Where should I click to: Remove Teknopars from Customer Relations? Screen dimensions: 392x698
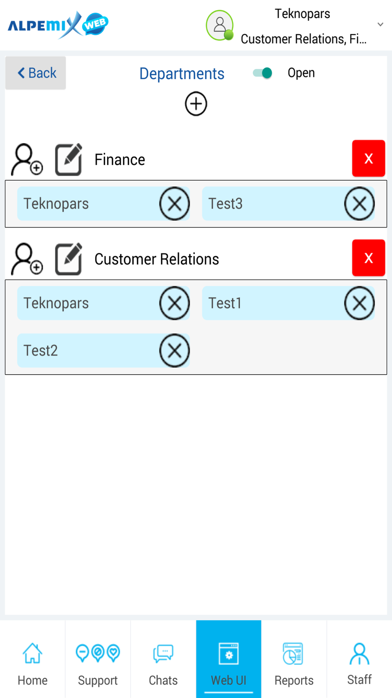[174, 303]
